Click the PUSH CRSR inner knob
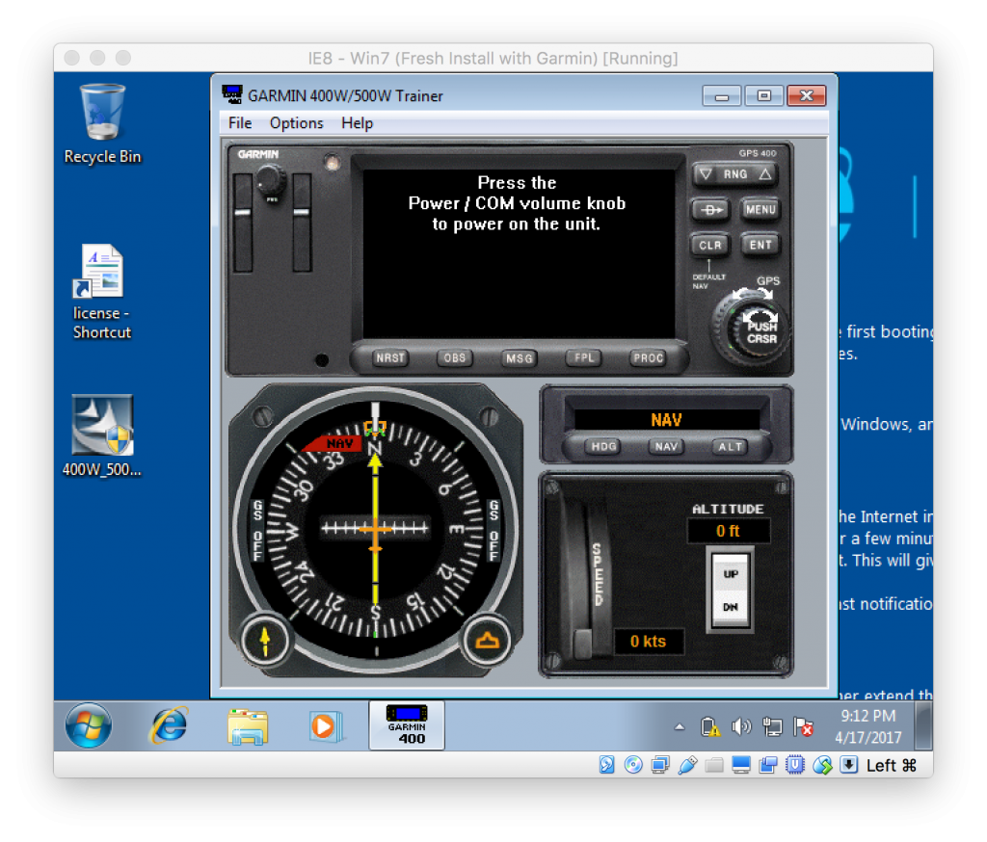Image resolution: width=987 pixels, height=842 pixels. 760,331
